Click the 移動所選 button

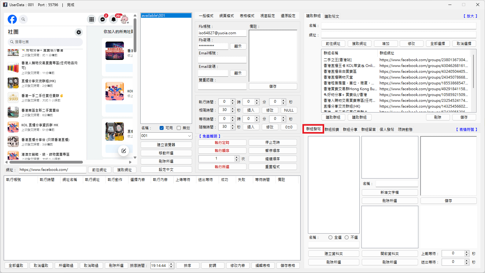pos(166,153)
